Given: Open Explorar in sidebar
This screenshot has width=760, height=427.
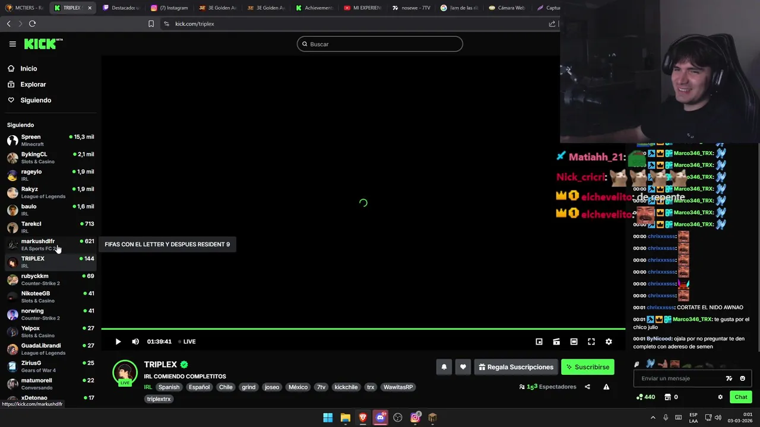Looking at the screenshot, I should point(33,84).
